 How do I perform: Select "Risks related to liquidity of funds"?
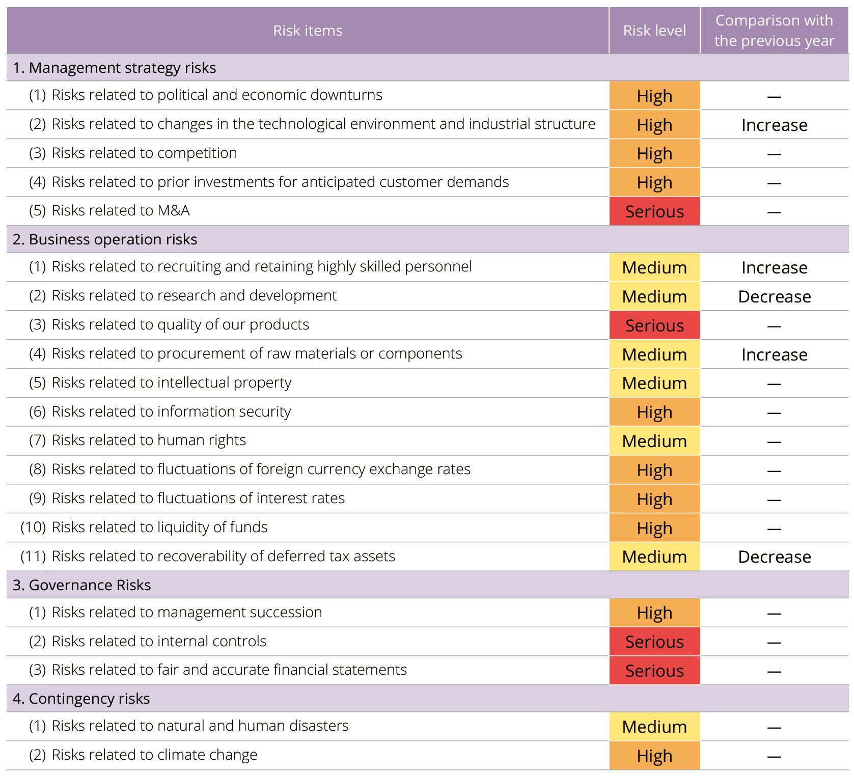(159, 527)
